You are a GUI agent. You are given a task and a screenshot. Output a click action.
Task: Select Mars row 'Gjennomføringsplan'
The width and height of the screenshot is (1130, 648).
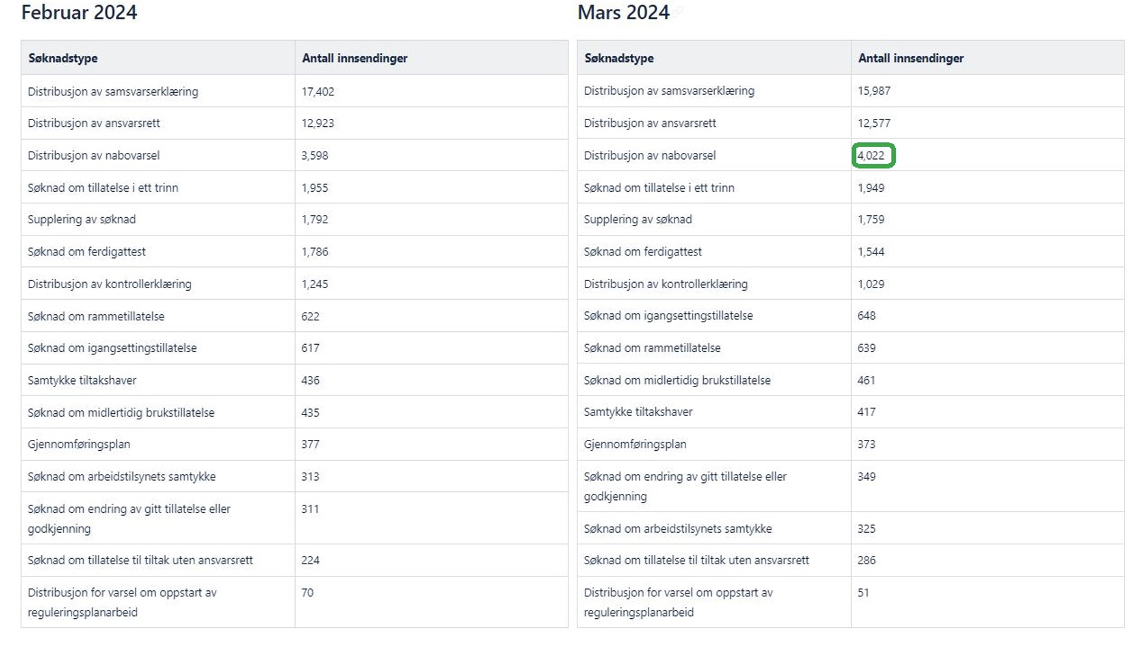click(851, 444)
